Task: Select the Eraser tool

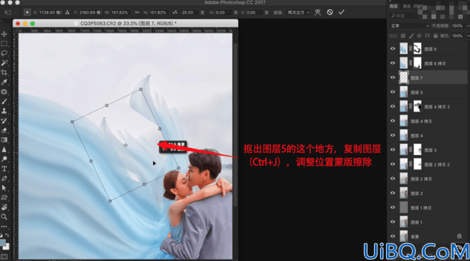Action: click(x=4, y=130)
